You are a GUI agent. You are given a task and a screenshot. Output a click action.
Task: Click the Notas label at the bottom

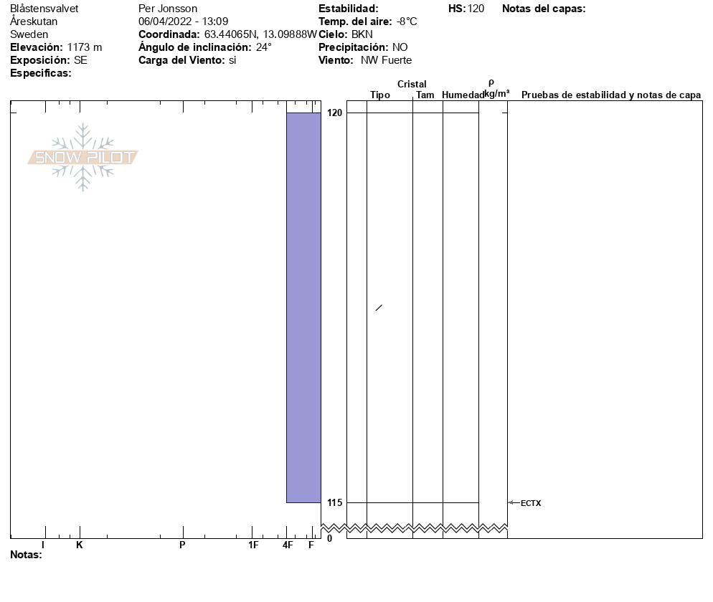coord(26,555)
